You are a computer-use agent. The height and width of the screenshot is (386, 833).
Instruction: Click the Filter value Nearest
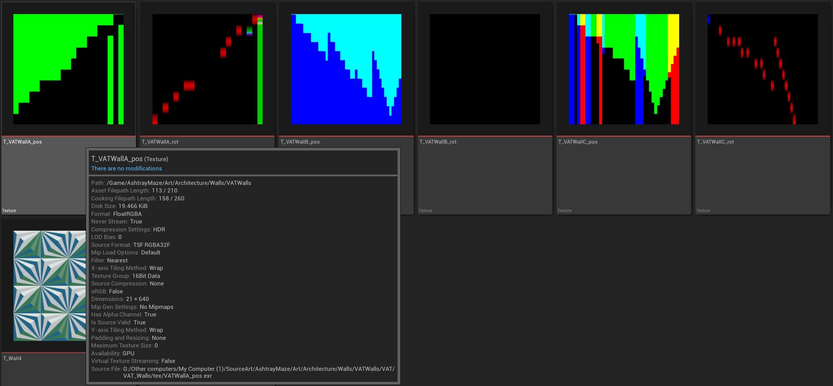(x=117, y=260)
